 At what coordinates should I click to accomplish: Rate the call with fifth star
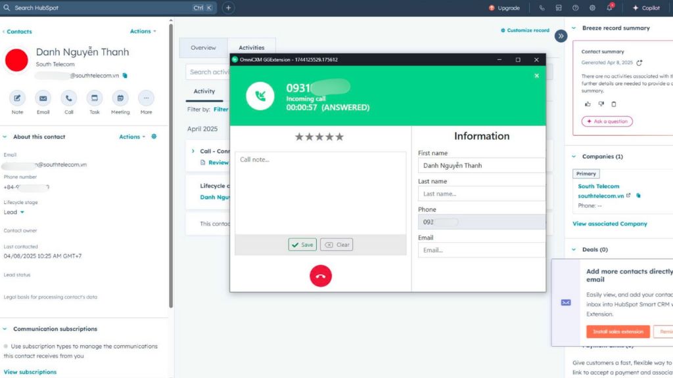click(340, 136)
